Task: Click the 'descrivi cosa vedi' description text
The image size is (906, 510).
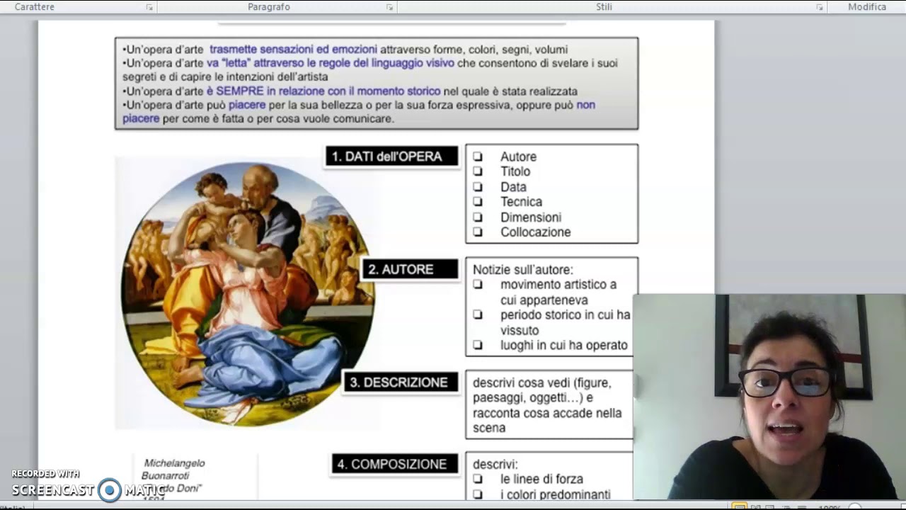Action: [547, 405]
